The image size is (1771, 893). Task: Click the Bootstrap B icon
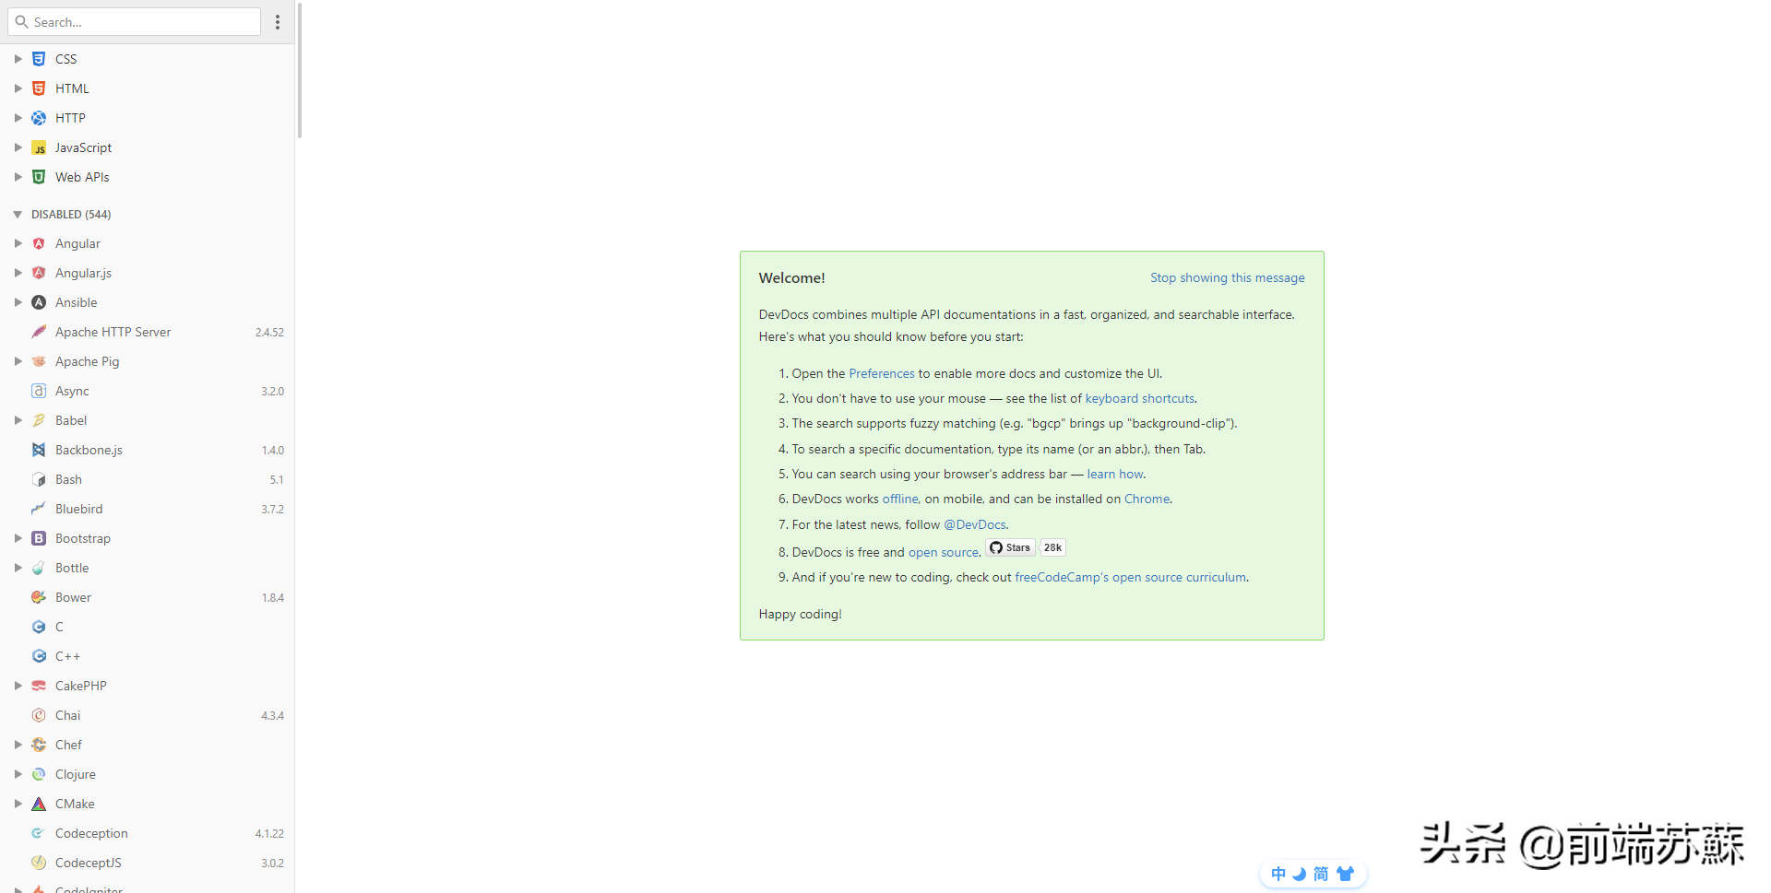click(39, 538)
